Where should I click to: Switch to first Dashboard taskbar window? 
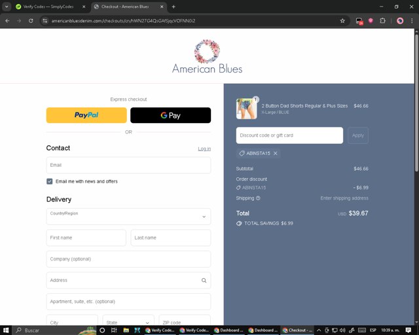click(x=228, y=330)
